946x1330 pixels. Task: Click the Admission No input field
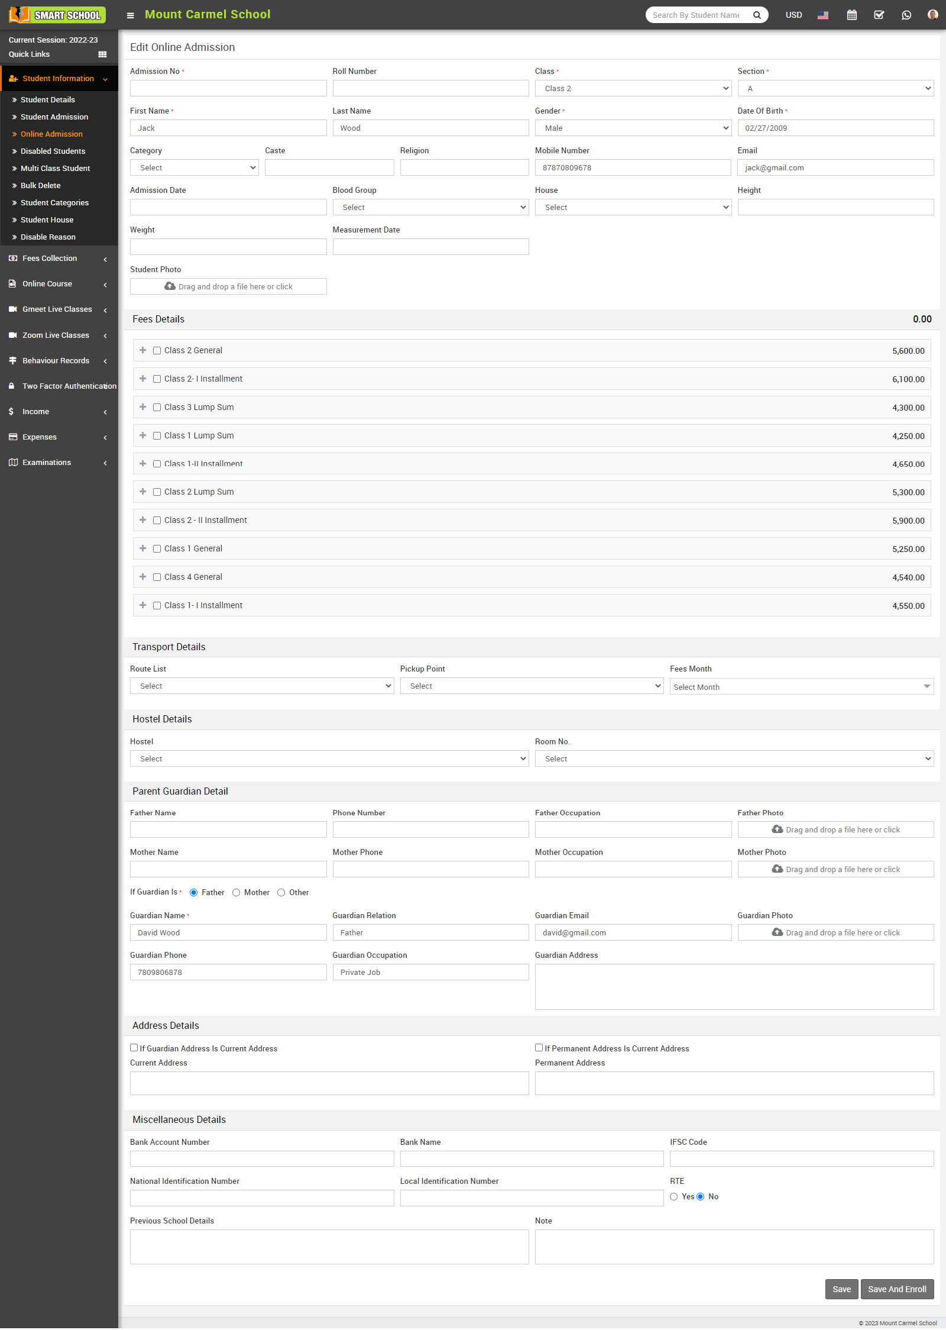click(x=228, y=89)
